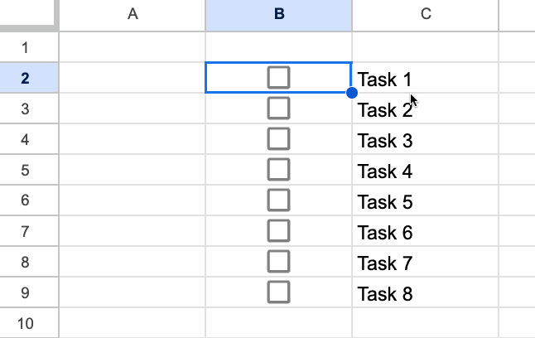Select column A header
This screenshot has width=535, height=338.
coord(133,15)
